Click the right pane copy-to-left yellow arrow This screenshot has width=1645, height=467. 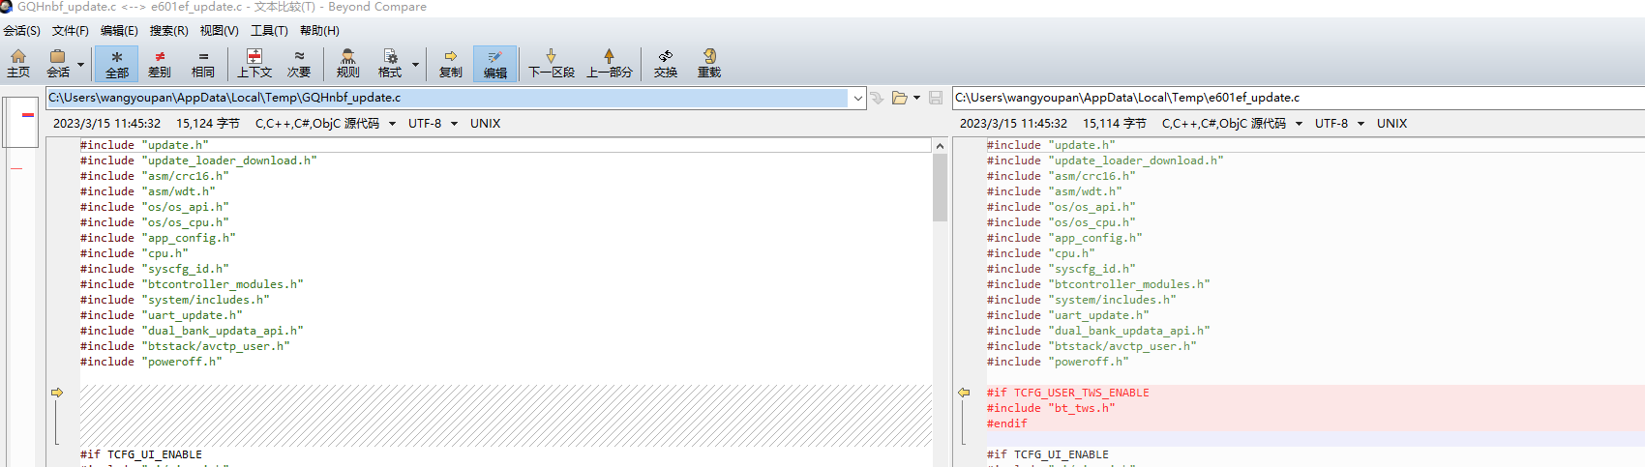click(964, 393)
